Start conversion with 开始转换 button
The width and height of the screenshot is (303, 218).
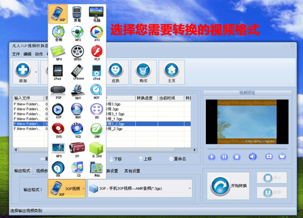click(x=228, y=186)
